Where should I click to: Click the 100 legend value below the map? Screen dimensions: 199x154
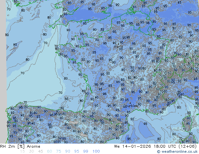point(96,151)
